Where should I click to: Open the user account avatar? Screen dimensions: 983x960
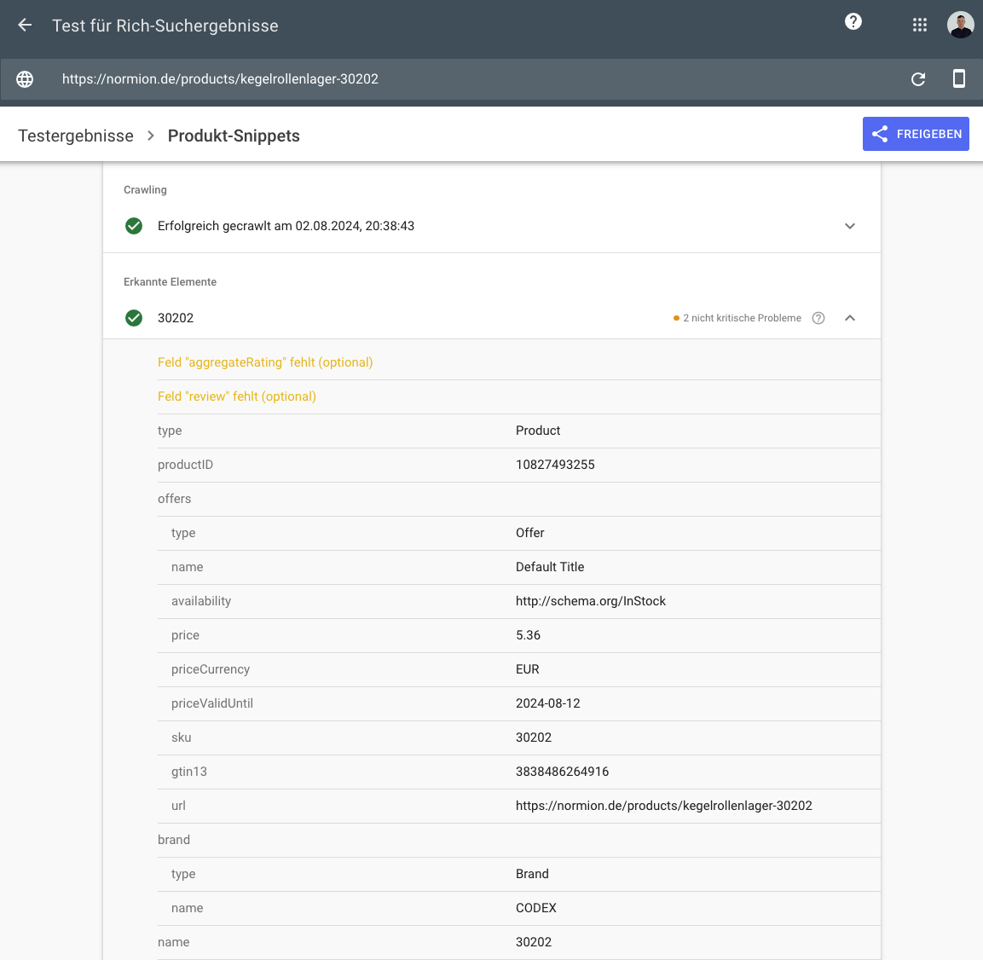tap(960, 26)
